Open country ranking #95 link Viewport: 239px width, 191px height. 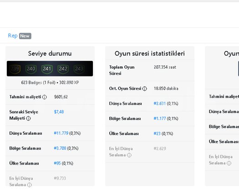tap(57, 163)
